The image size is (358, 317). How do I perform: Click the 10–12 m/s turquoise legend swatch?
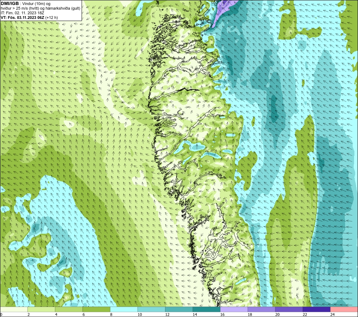(x=151, y=309)
